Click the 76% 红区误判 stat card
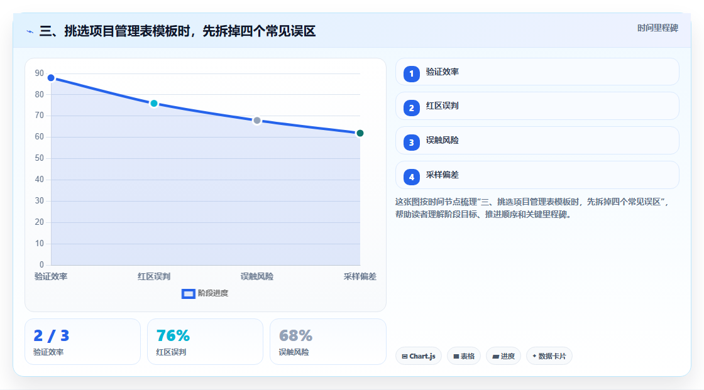704x390 pixels. [205, 342]
